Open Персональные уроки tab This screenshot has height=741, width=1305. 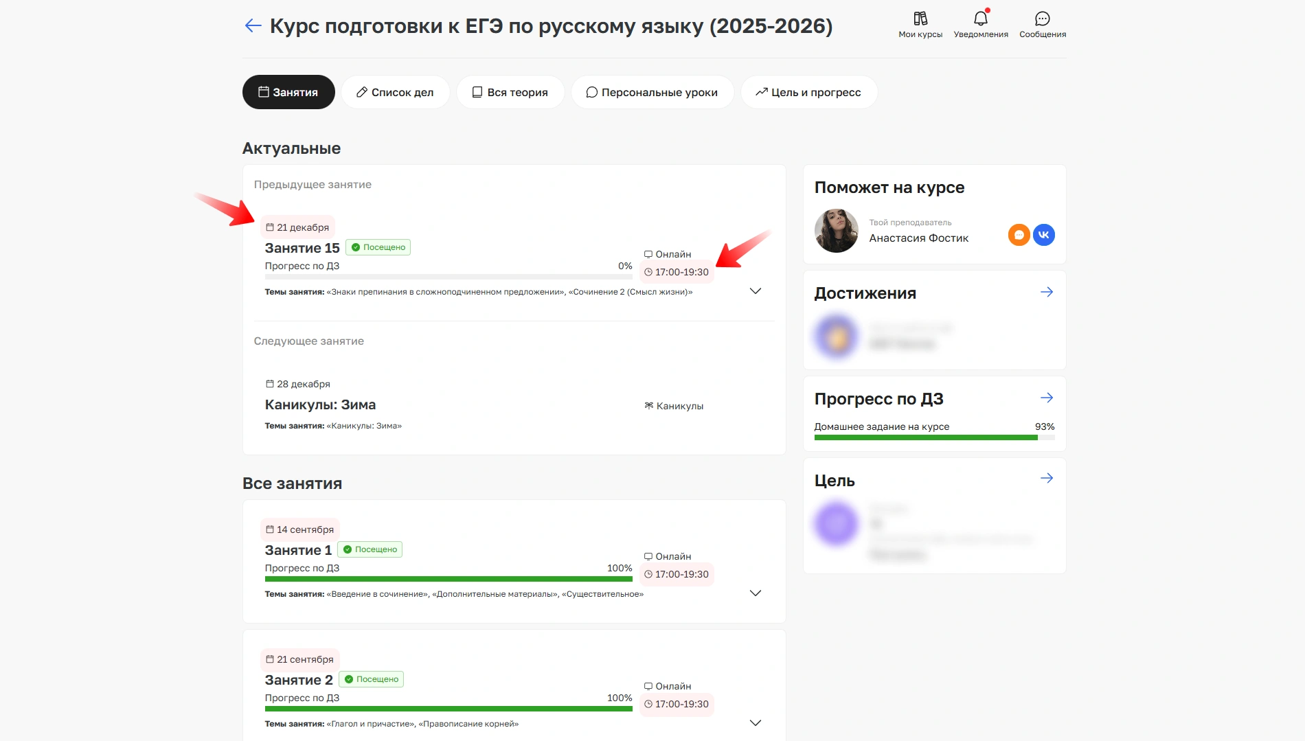(x=652, y=92)
